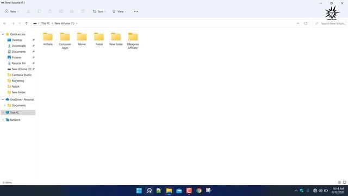Open Downloads in Quick access
This screenshot has height=196, width=348.
(x=18, y=46)
